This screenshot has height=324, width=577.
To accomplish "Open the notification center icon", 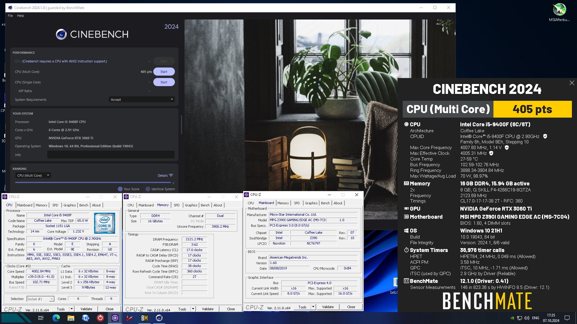I will click(567, 318).
